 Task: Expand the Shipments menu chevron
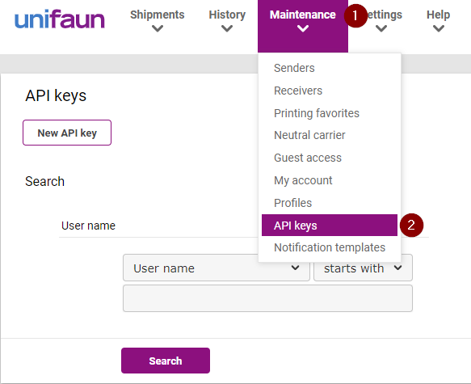[x=158, y=29]
